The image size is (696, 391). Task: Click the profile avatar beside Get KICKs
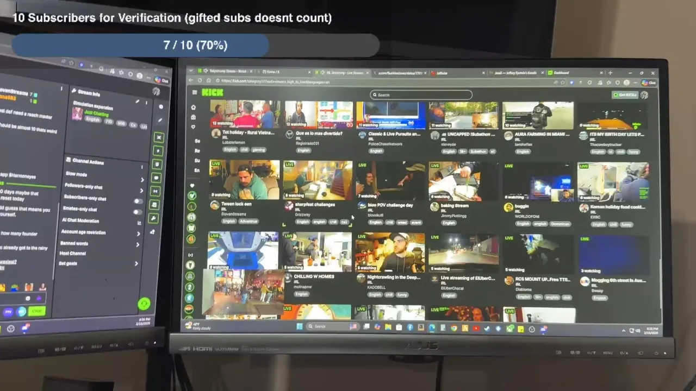click(x=644, y=95)
